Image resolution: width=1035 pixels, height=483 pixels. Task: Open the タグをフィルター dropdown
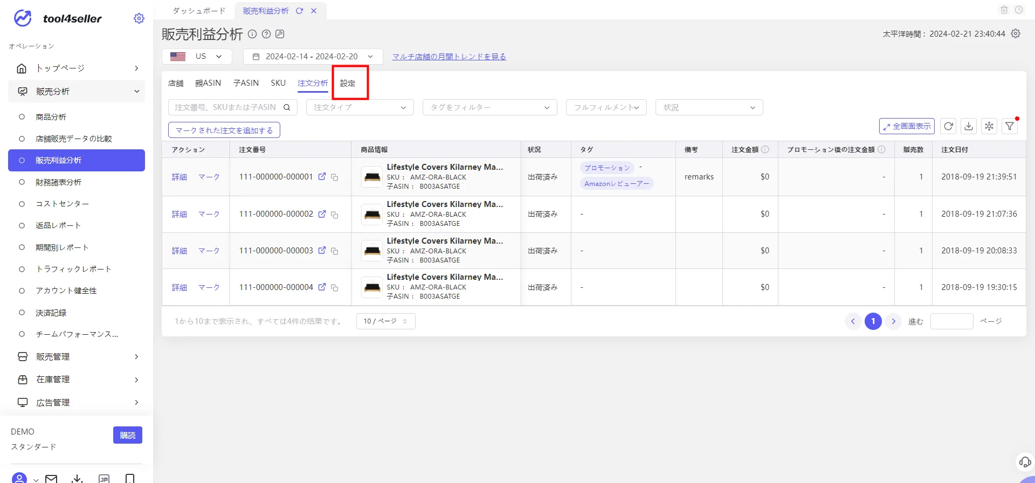pos(489,107)
